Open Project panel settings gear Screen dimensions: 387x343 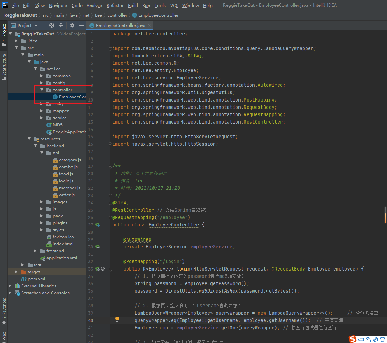(72, 25)
